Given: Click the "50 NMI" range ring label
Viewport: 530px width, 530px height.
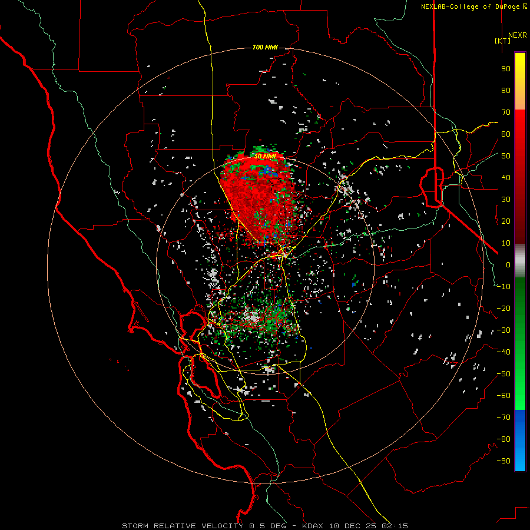Looking at the screenshot, I should pyautogui.click(x=266, y=156).
